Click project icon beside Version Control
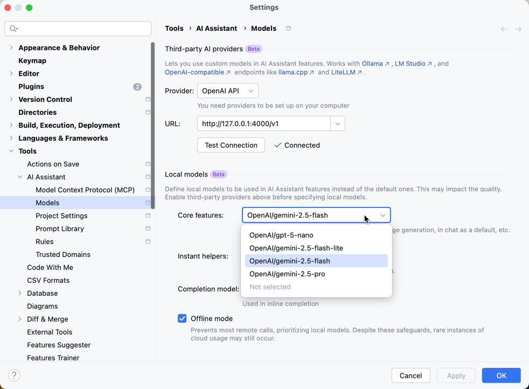529x389 pixels. [148, 99]
